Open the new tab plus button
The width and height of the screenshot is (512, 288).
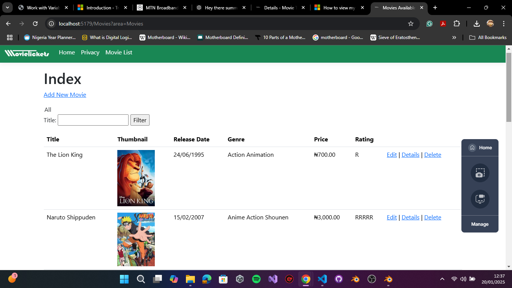[x=435, y=7]
